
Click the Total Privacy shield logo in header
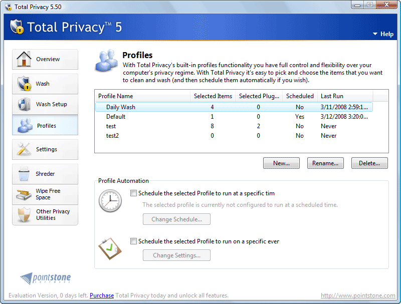(17, 27)
